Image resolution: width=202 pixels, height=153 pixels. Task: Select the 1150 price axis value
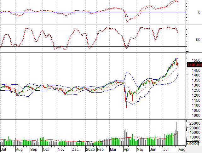click(196, 100)
